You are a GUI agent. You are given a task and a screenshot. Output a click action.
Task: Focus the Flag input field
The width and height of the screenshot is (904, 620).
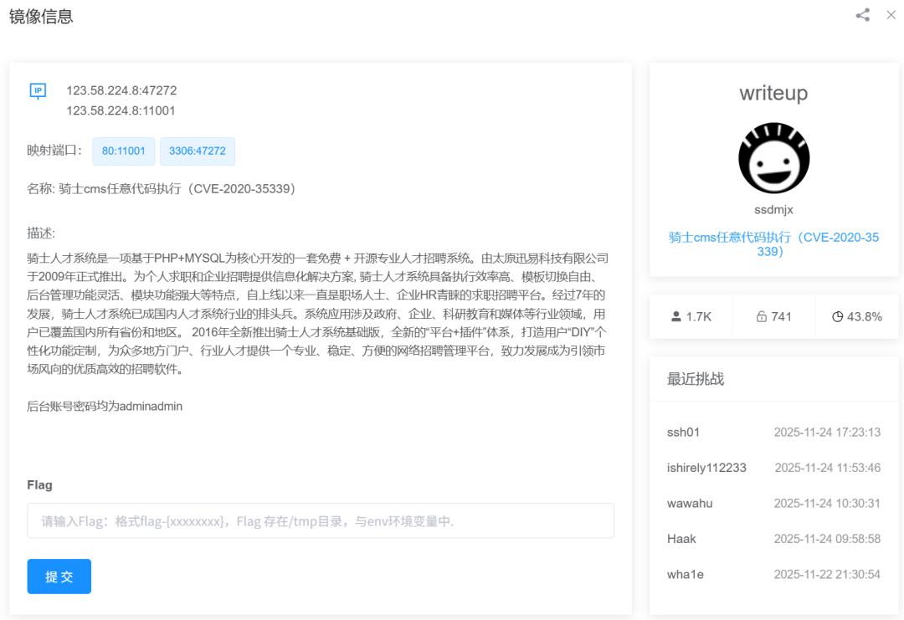(x=321, y=521)
